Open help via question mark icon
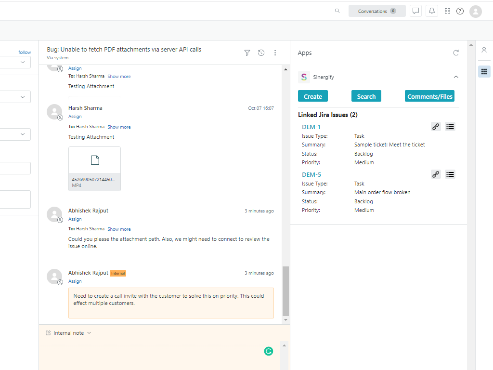The image size is (493, 370). (460, 11)
